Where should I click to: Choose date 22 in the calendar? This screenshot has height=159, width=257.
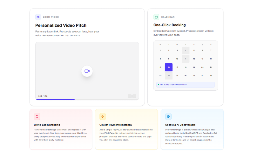pos(160,76)
